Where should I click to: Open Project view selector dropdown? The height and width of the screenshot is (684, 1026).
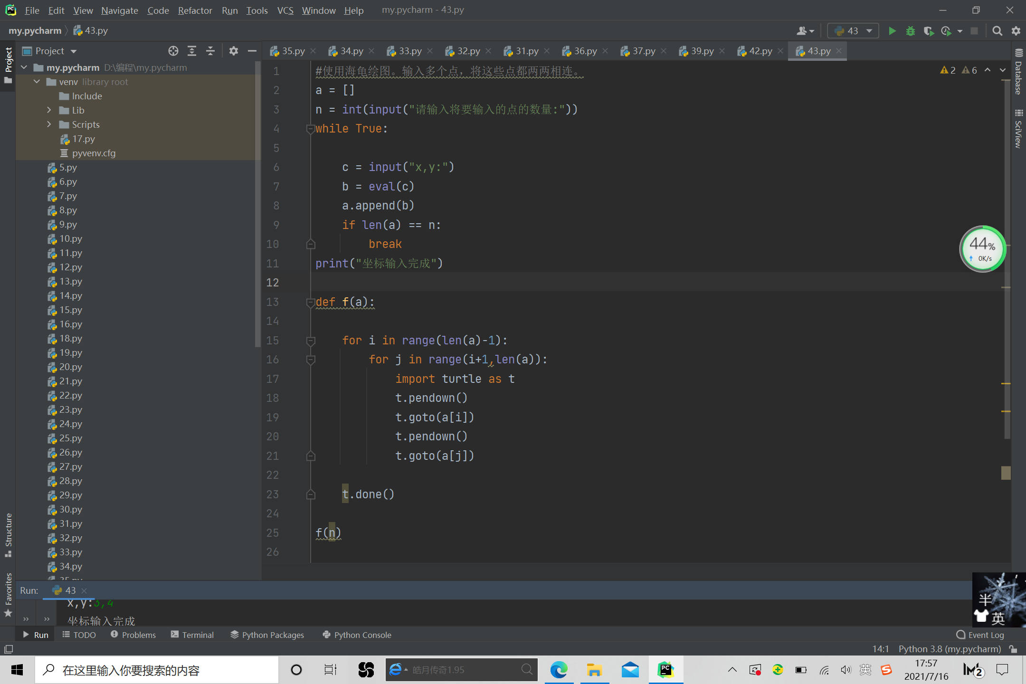click(49, 51)
